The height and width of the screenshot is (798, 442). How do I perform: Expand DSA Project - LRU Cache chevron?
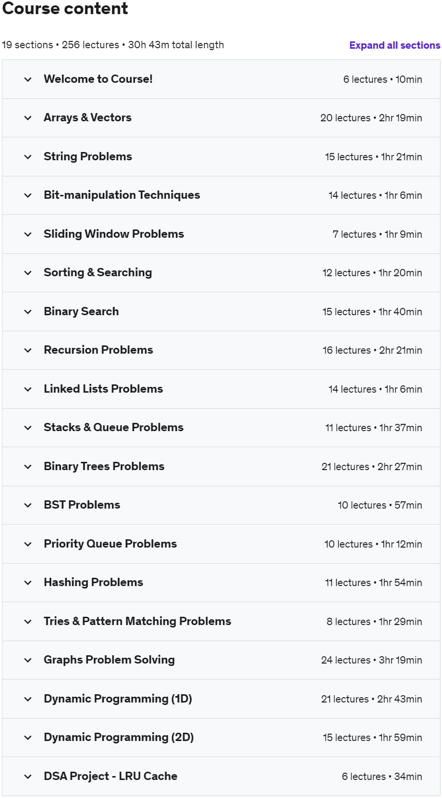28,777
